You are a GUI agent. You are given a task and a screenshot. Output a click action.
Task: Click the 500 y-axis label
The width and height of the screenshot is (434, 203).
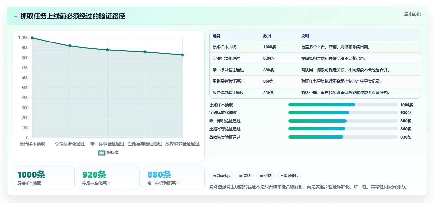[25, 88]
